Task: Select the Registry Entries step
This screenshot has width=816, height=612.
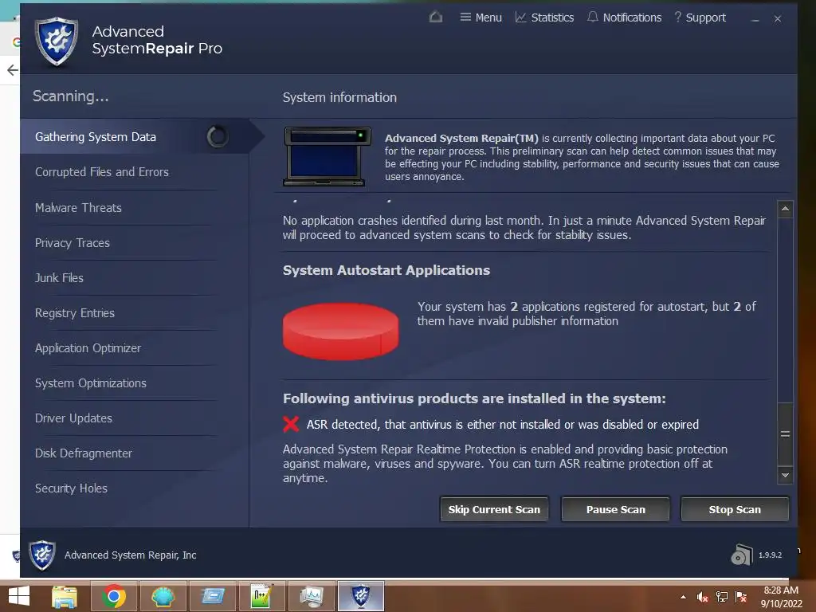Action: pos(74,312)
